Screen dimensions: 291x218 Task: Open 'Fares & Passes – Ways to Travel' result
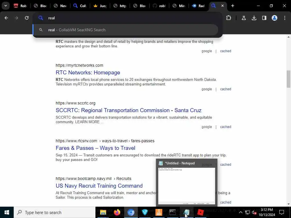click(95, 148)
